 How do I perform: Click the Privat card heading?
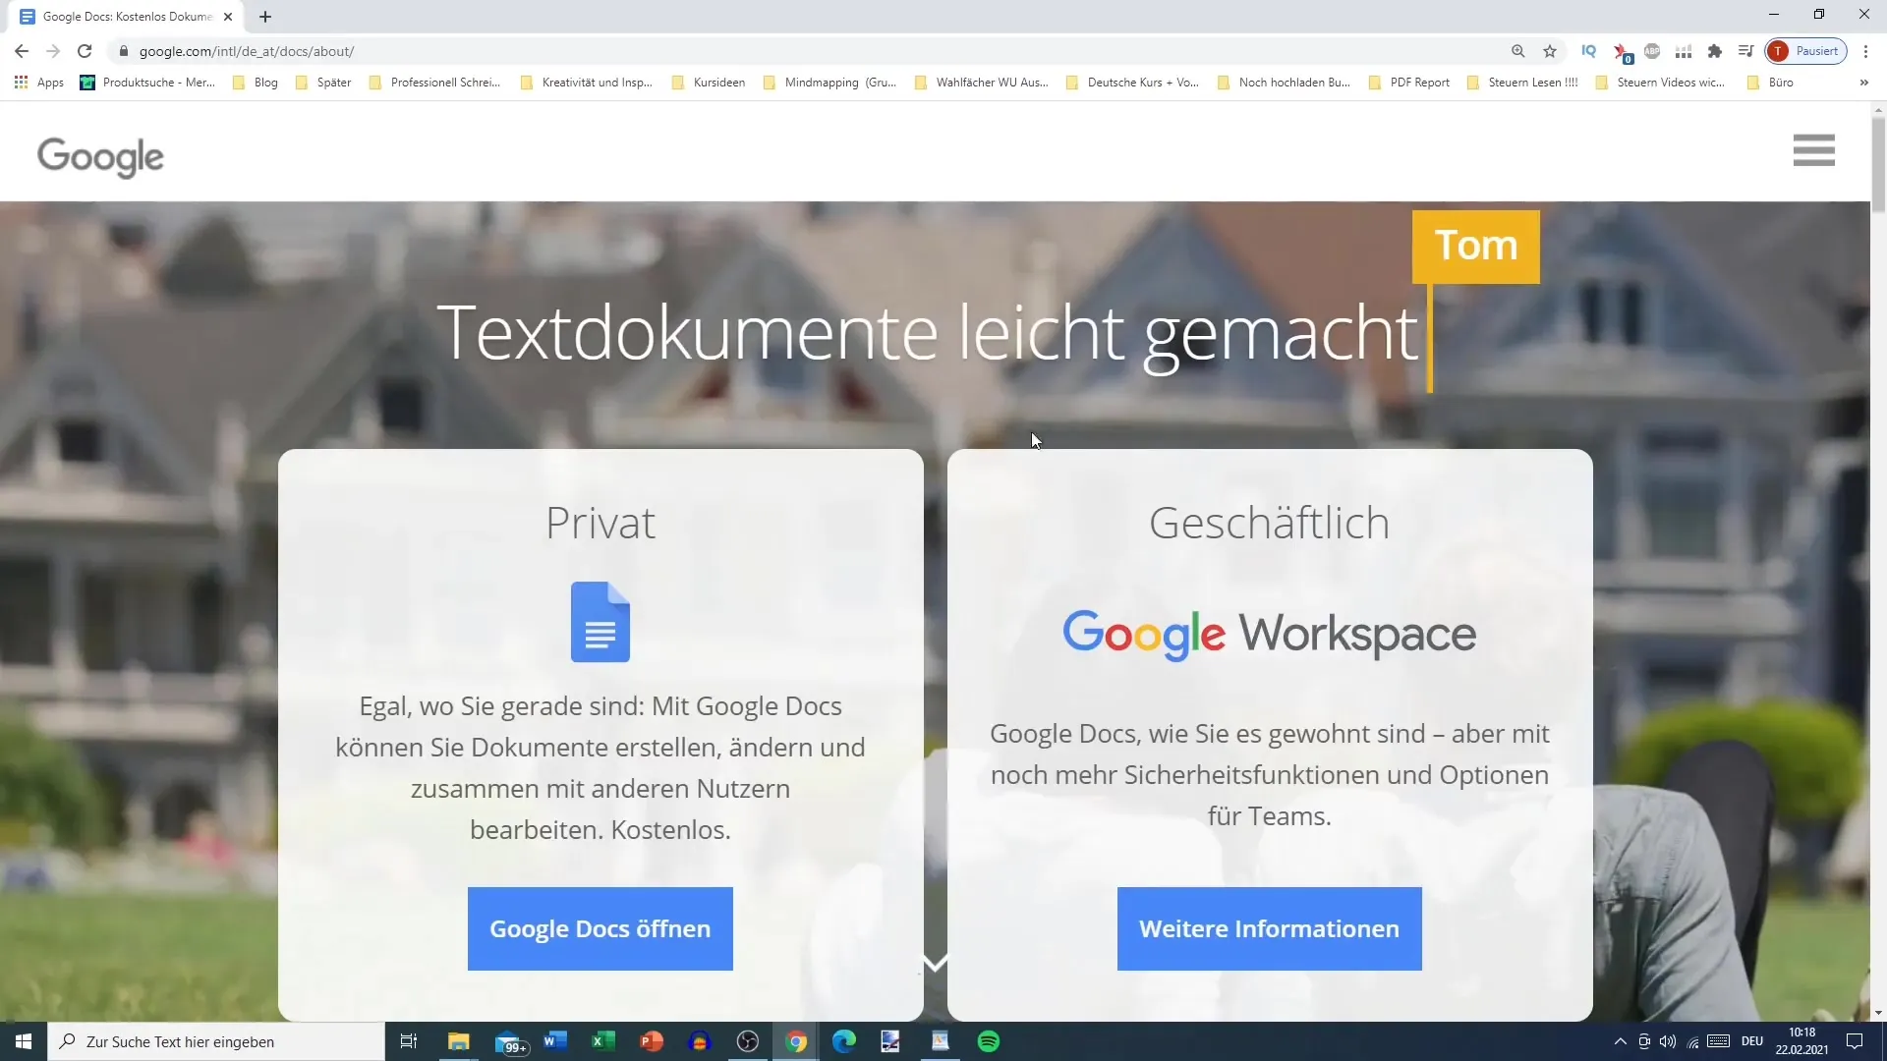[600, 523]
